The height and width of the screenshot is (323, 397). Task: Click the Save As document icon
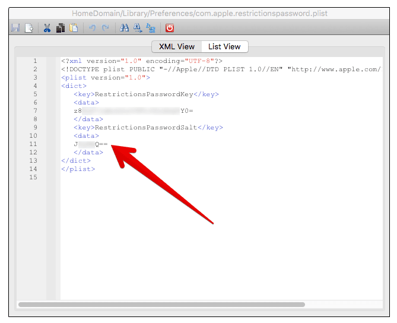point(28,28)
